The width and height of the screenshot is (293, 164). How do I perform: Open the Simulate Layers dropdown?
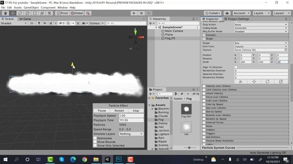click(131, 134)
